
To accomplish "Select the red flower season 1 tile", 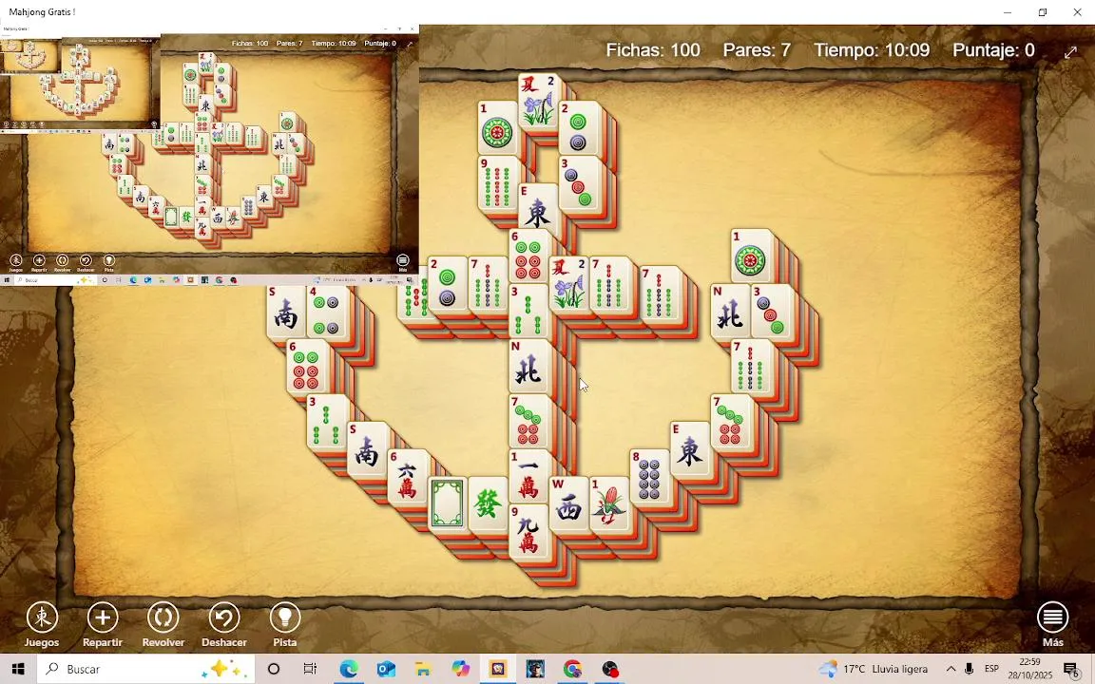I will 609,503.
